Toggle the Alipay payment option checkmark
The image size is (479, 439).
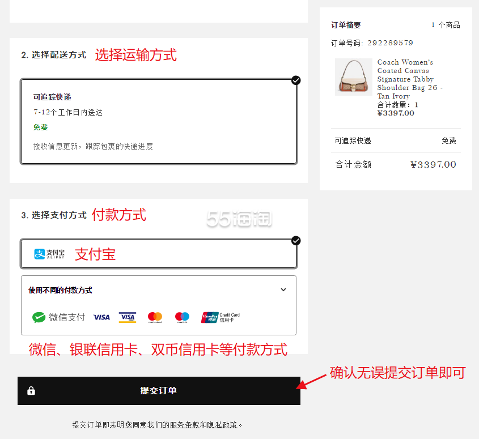pos(296,241)
